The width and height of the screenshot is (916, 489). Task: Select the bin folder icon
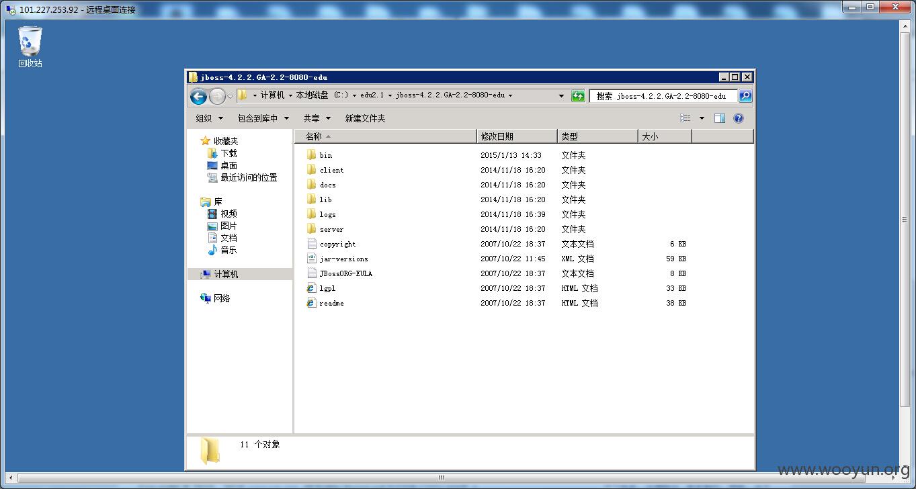pyautogui.click(x=311, y=155)
